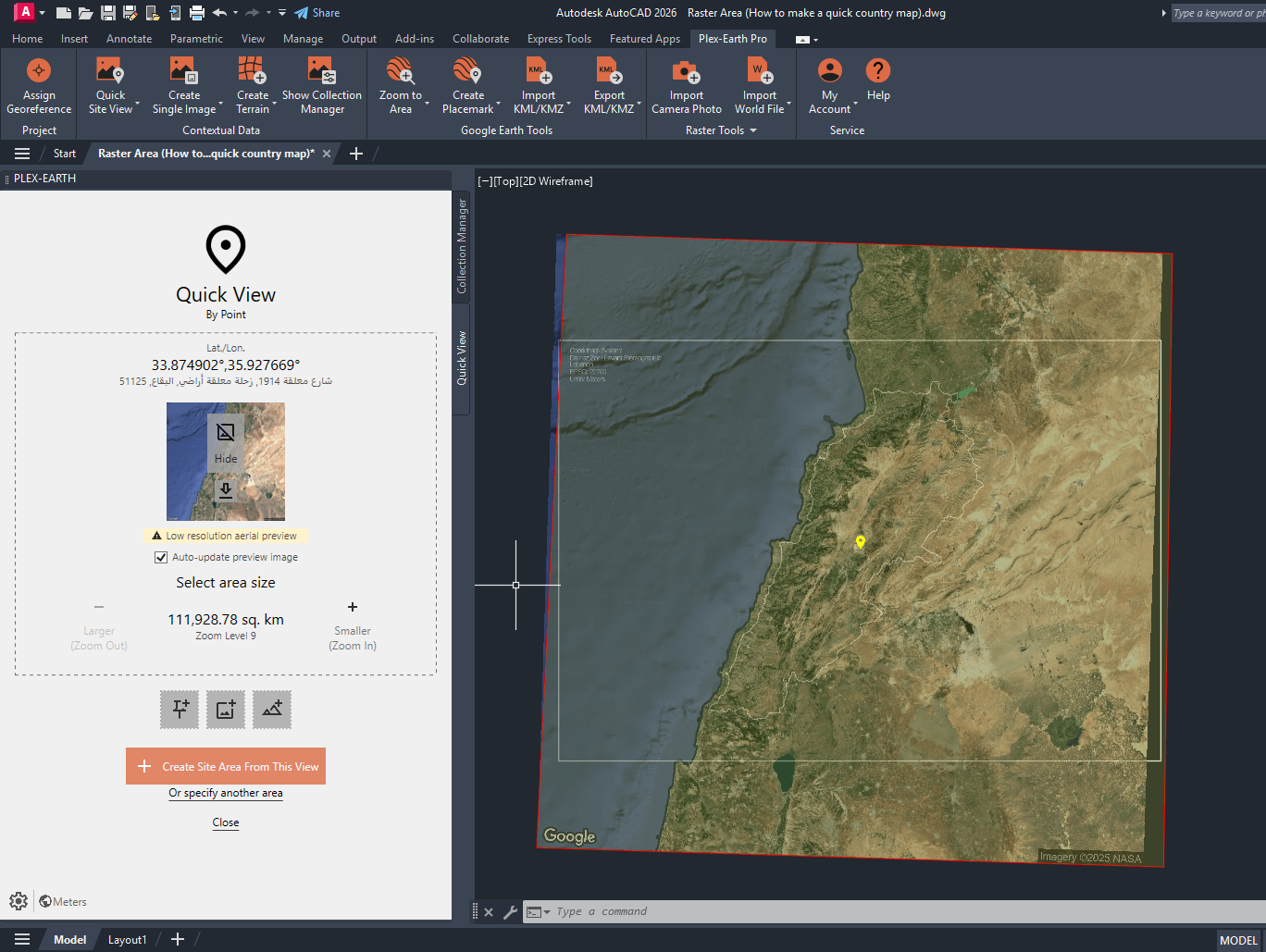Click the Save As icon
1266x952 pixels.
pyautogui.click(x=130, y=13)
